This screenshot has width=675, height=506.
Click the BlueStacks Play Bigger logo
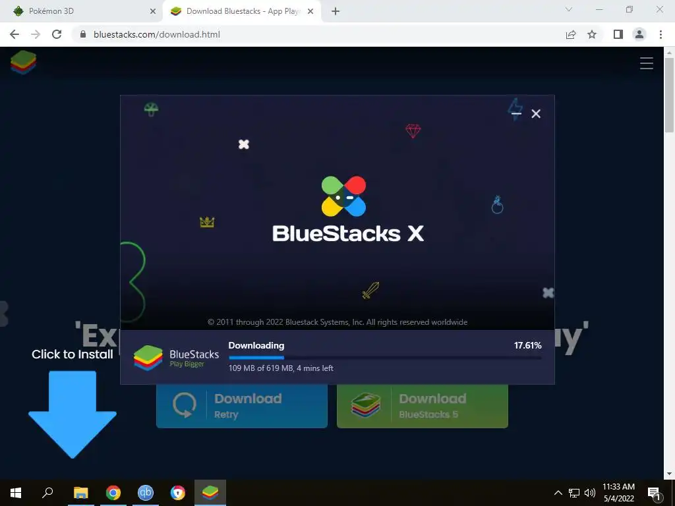point(176,358)
